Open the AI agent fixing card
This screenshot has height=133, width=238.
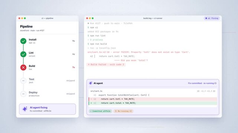coord(48,109)
